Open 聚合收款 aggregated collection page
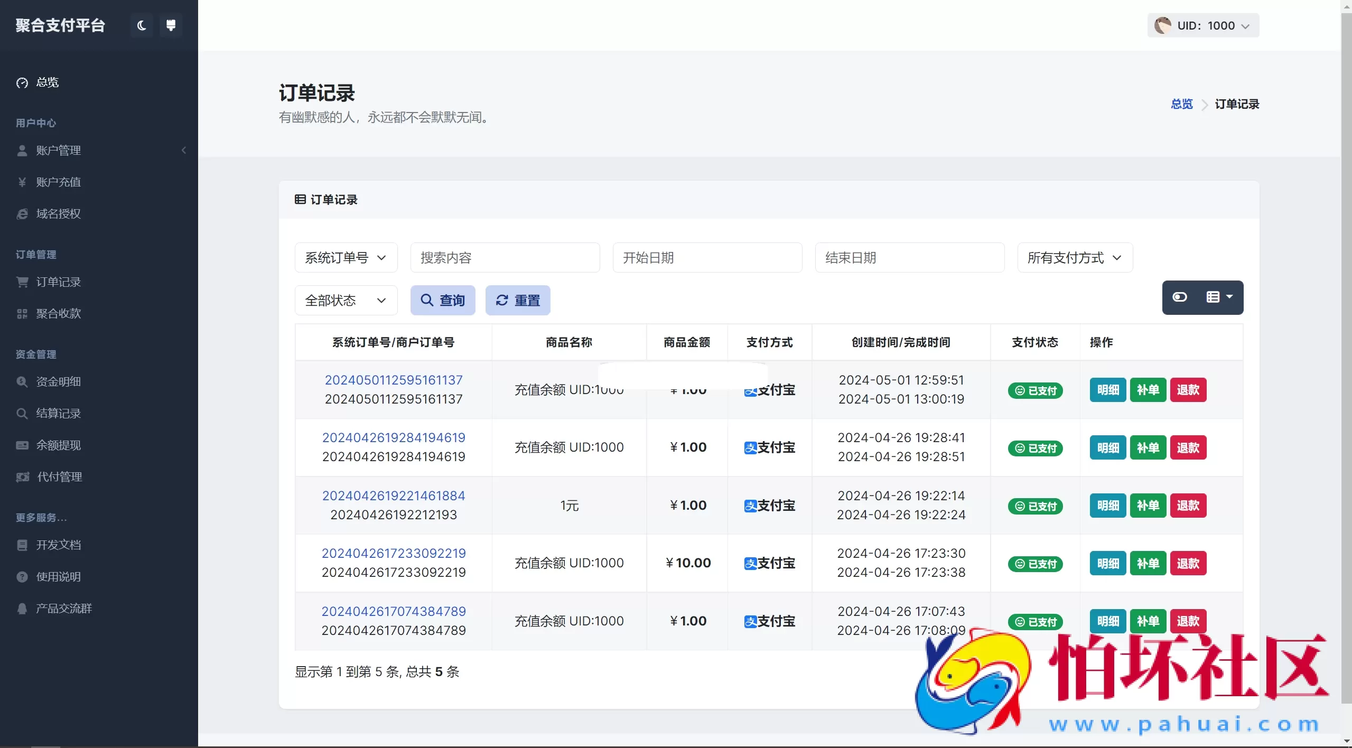This screenshot has width=1352, height=748. coord(58,313)
